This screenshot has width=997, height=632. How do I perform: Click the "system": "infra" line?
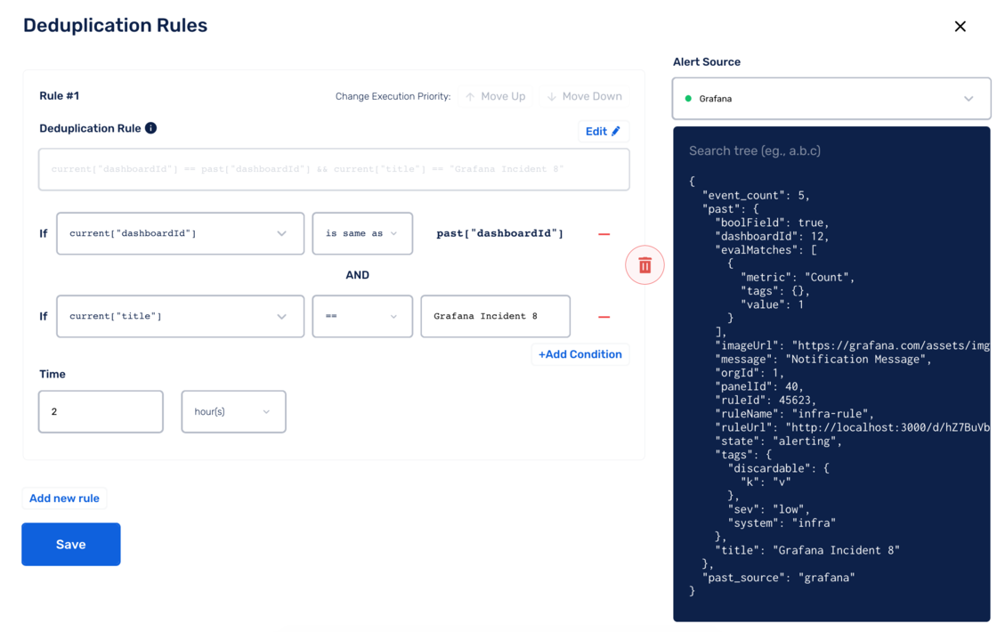[782, 523]
